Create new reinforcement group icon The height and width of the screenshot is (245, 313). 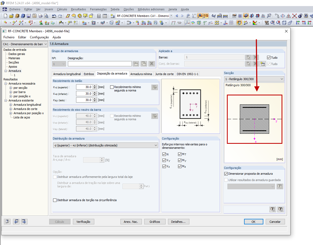(136, 64)
